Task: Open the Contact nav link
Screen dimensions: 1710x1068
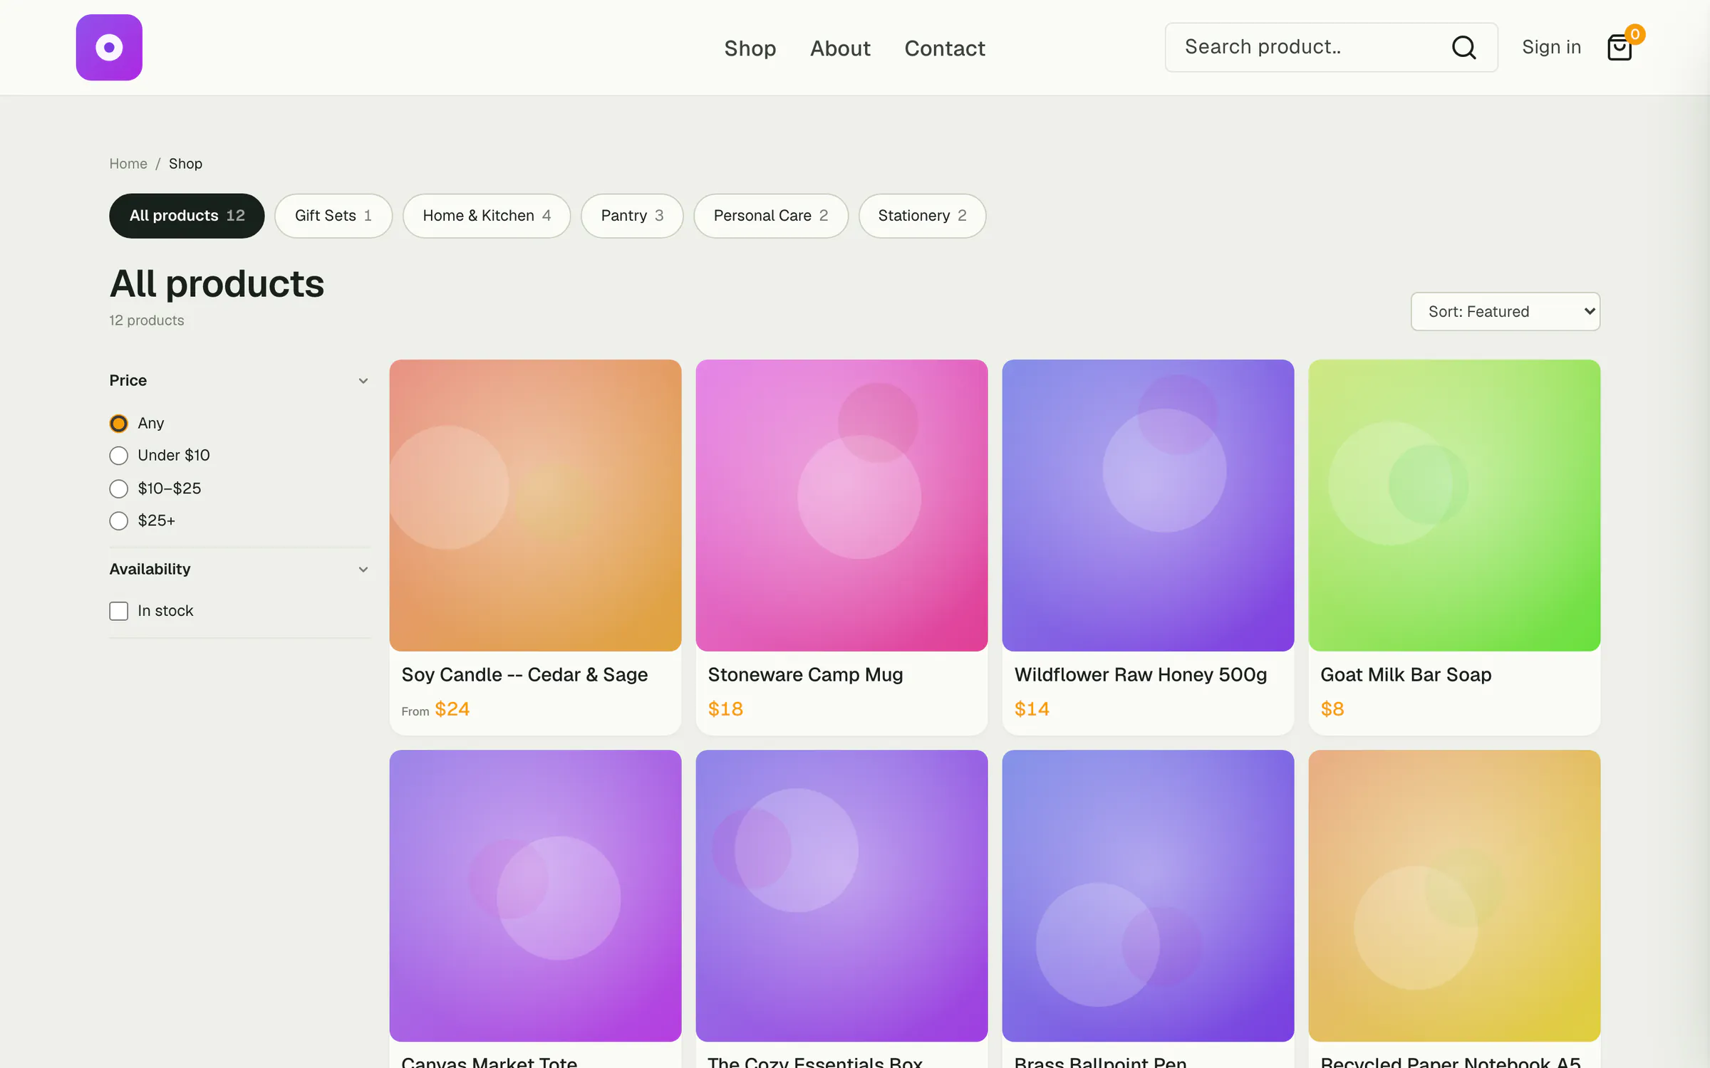Action: coord(945,48)
